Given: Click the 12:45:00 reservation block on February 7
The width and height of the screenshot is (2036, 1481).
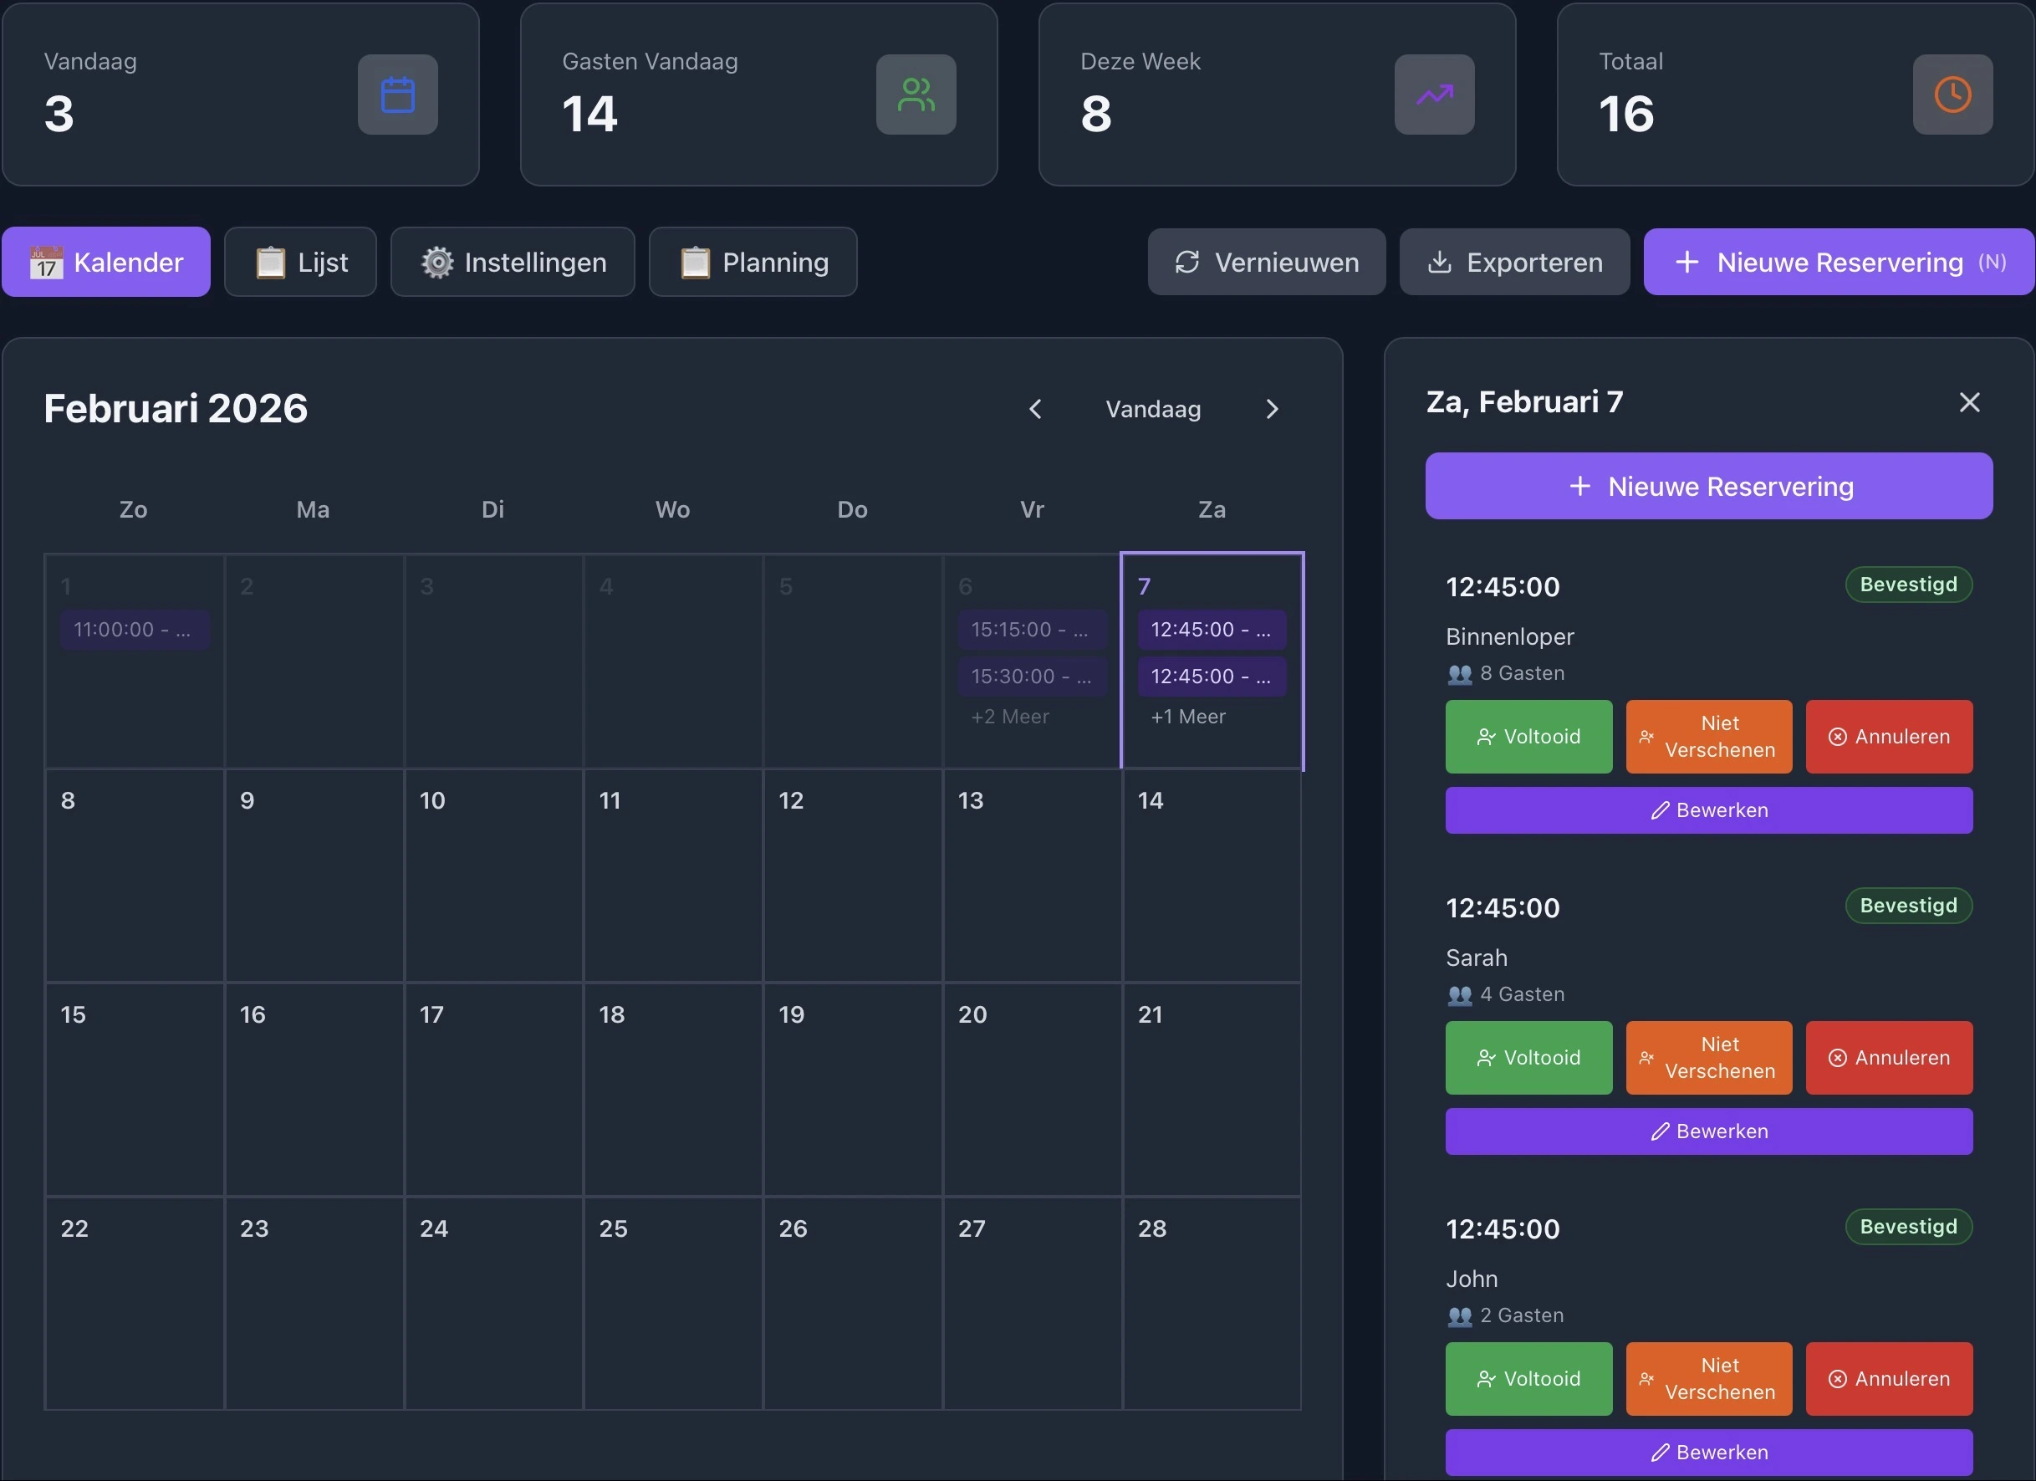Looking at the screenshot, I should pyautogui.click(x=1210, y=629).
